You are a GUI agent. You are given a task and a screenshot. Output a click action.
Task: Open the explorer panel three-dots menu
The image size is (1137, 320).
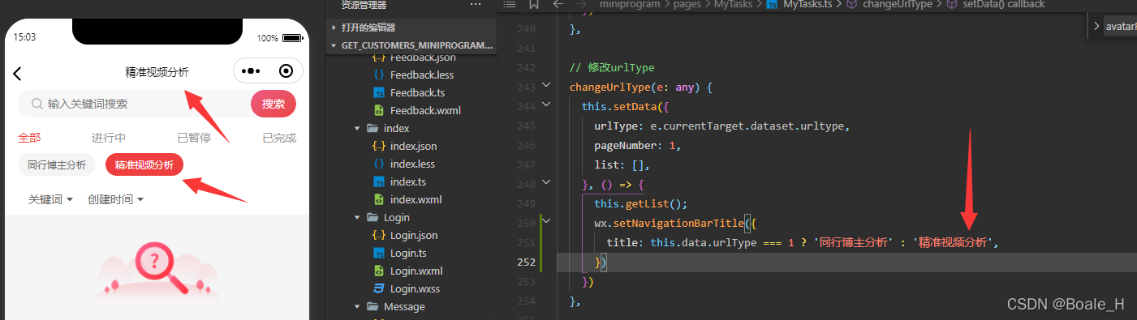coord(476,4)
